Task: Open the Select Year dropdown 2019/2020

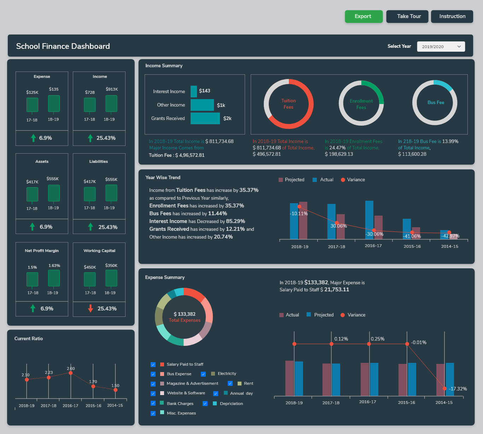Action: point(441,46)
